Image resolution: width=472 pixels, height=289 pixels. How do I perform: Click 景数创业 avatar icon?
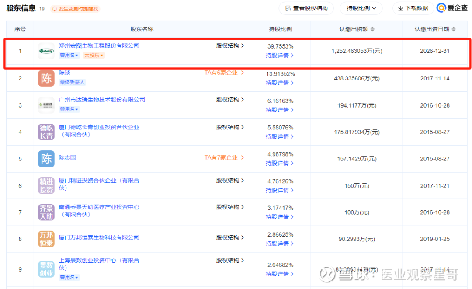coord(46,269)
